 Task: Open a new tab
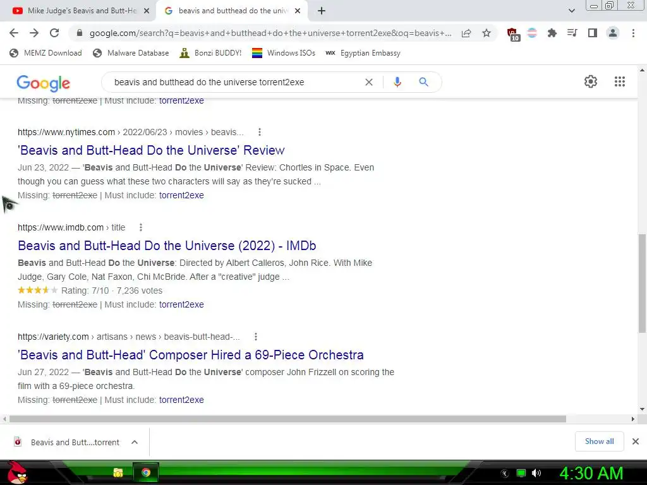pos(322,11)
